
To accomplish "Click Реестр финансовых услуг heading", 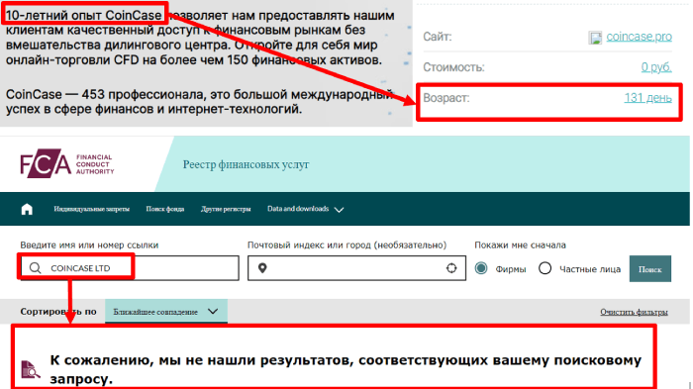I will pos(246,164).
